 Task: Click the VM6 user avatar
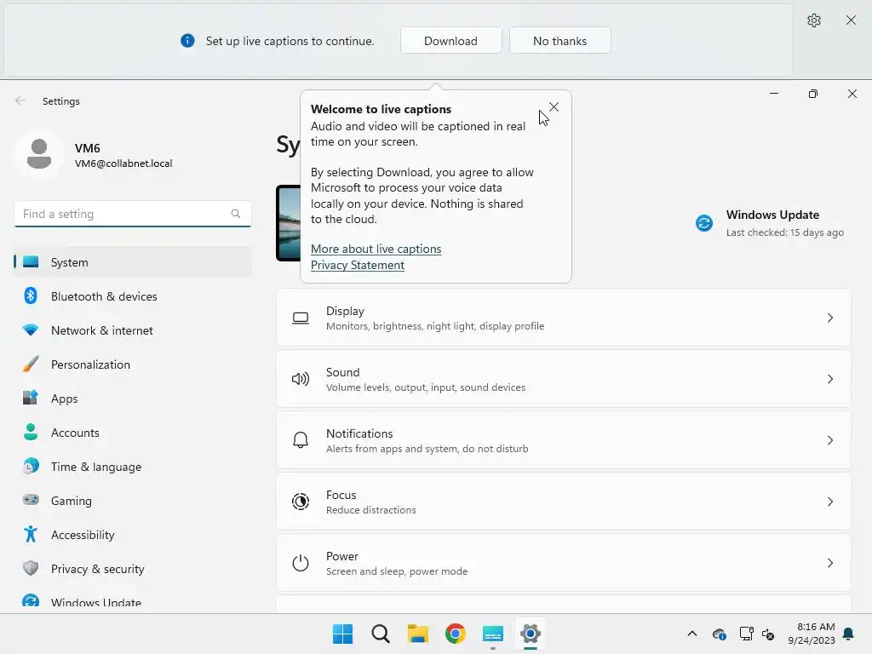pos(39,154)
